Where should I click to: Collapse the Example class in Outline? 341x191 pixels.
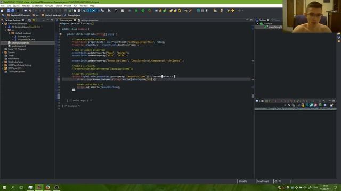[258, 23]
